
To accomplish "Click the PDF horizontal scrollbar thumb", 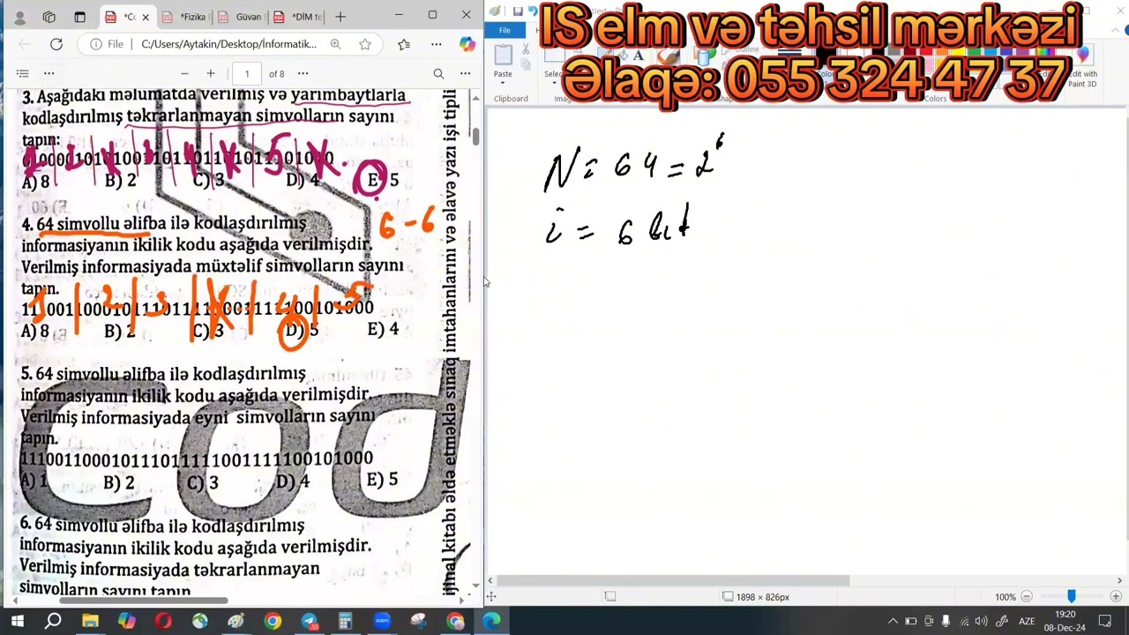I will [x=144, y=601].
